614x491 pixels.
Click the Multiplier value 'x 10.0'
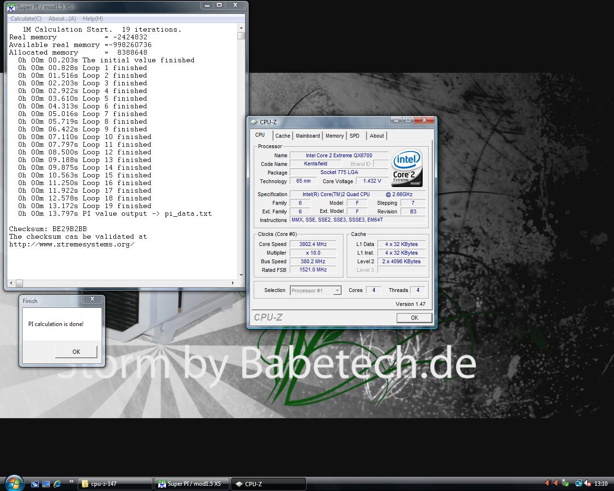[x=313, y=253]
